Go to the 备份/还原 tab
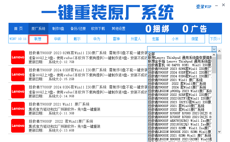The height and width of the screenshot is (142, 230). pos(78,29)
